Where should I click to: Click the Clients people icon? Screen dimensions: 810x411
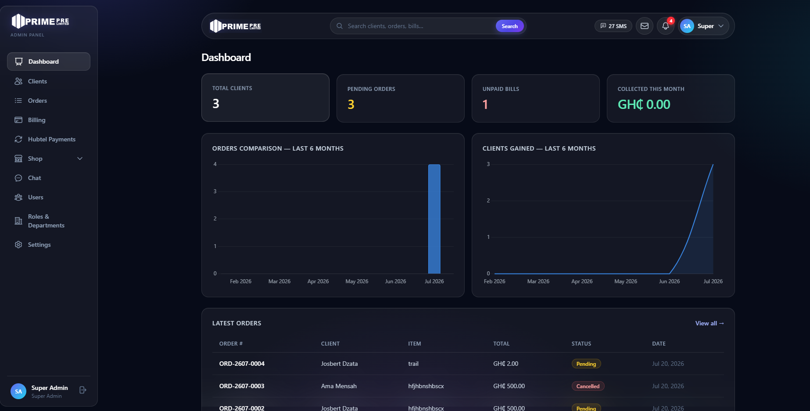pos(18,81)
